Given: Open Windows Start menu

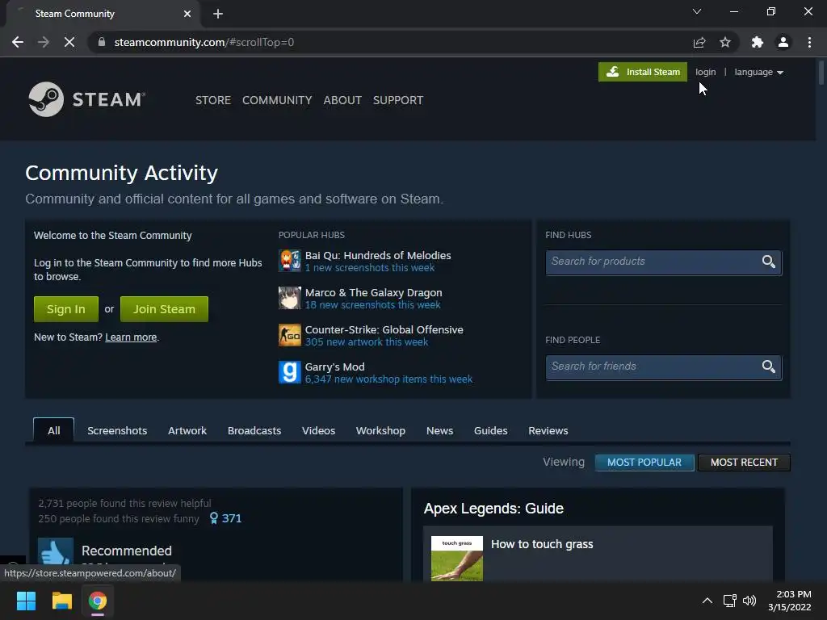Looking at the screenshot, I should pyautogui.click(x=26, y=601).
